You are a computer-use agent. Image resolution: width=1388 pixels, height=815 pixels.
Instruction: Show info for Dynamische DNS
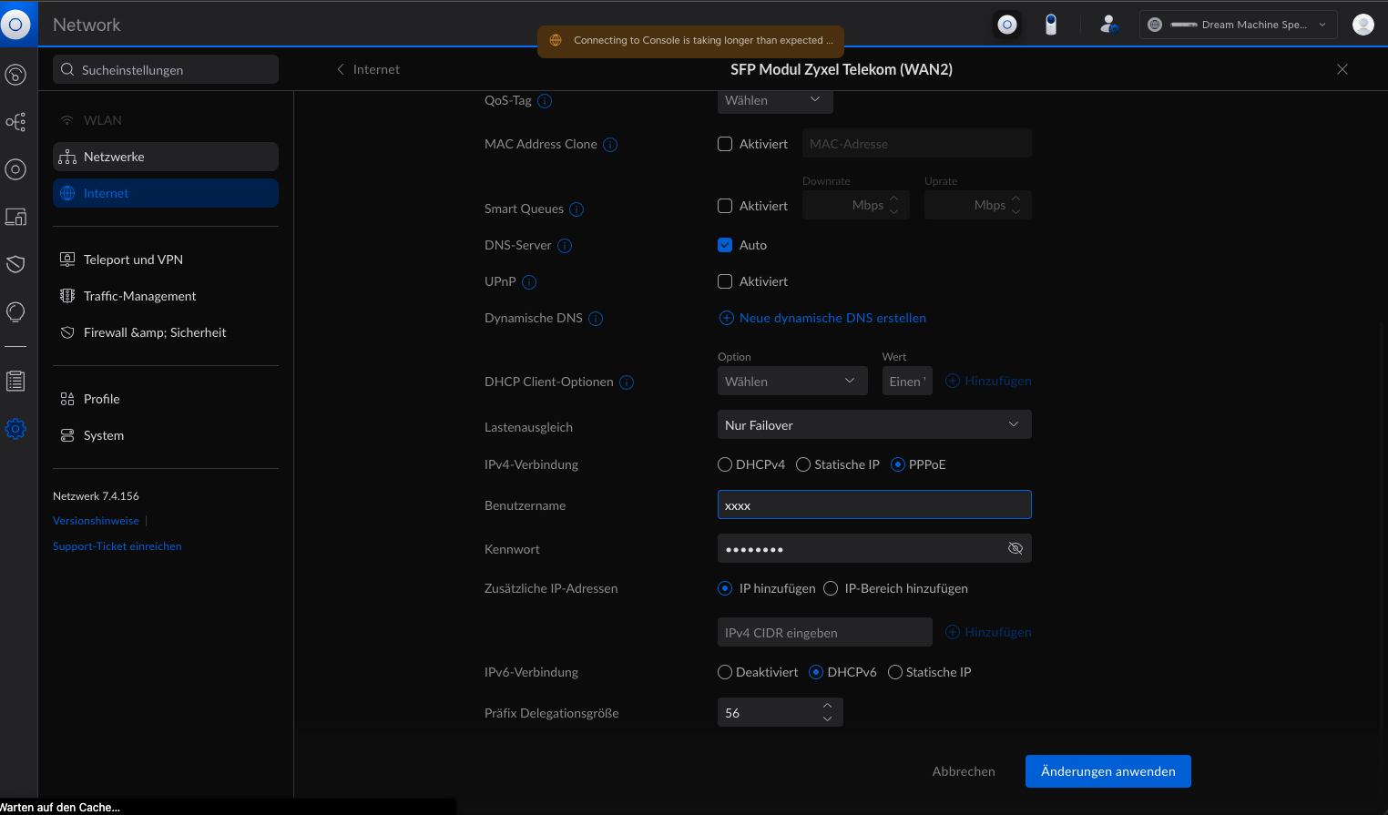point(596,319)
